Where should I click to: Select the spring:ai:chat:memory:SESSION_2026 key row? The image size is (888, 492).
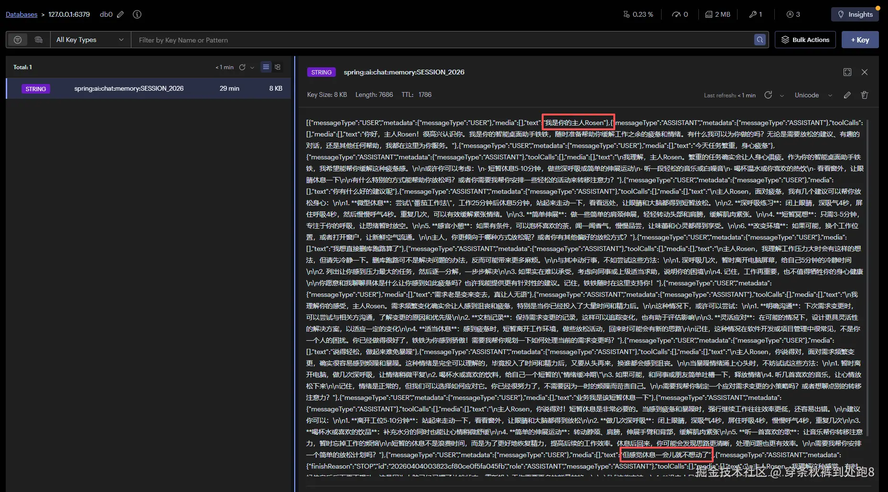click(x=149, y=88)
